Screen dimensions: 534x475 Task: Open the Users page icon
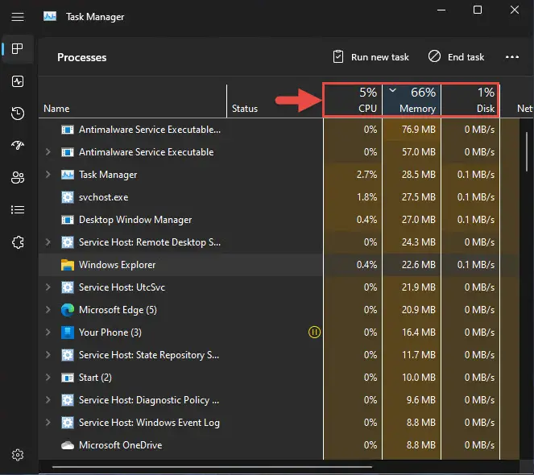tap(18, 177)
